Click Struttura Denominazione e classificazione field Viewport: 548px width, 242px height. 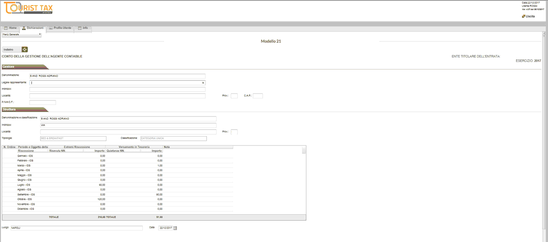(x=128, y=119)
